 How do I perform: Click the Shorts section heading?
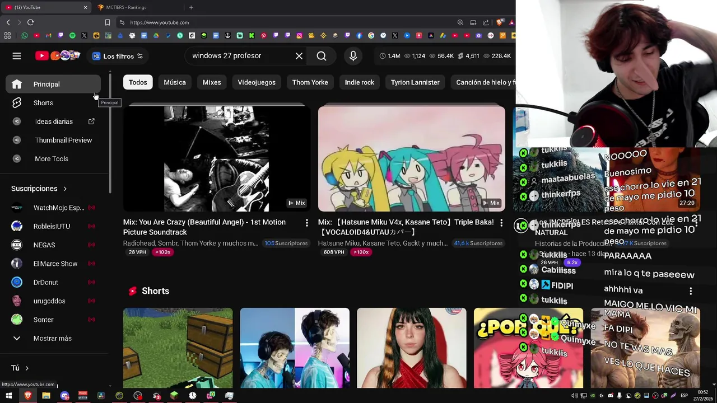(x=155, y=291)
